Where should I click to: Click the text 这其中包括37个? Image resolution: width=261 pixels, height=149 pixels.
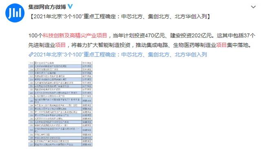(x=236, y=35)
